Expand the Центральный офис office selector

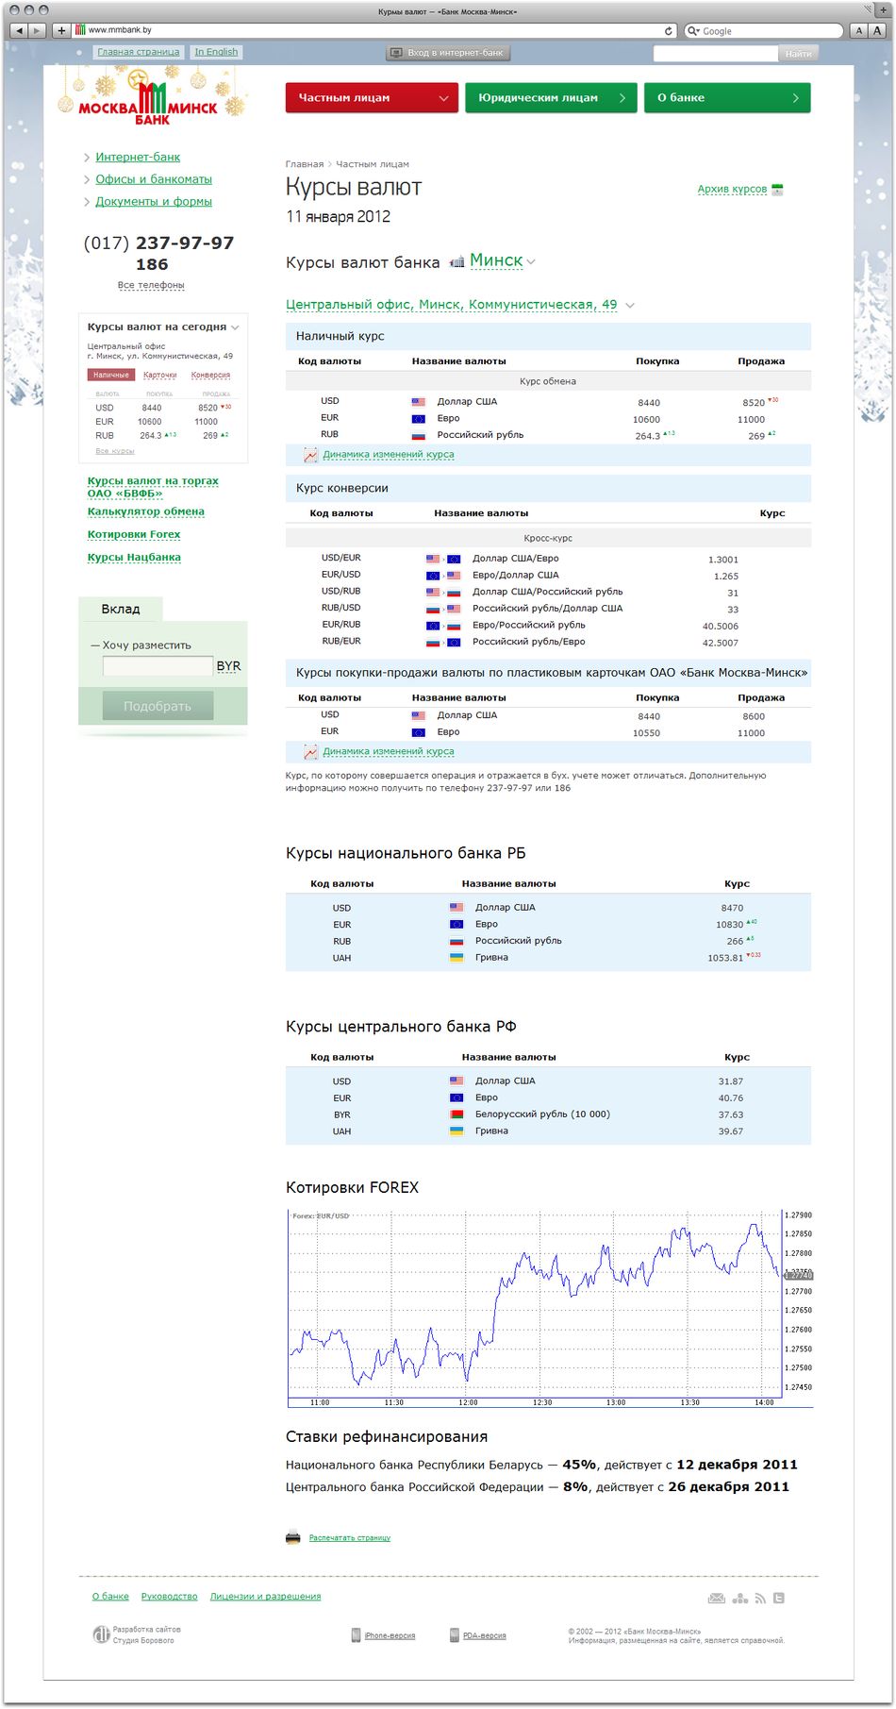[x=630, y=306]
